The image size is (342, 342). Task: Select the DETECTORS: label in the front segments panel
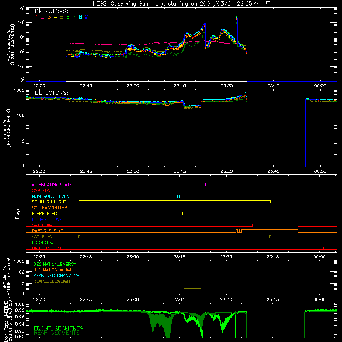[52, 12]
